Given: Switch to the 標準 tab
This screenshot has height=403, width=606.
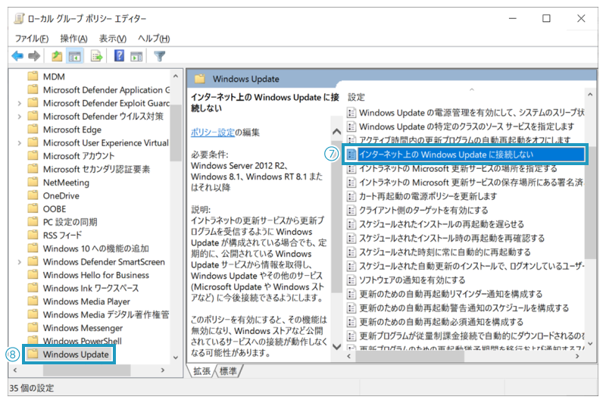Looking at the screenshot, I should click(228, 371).
